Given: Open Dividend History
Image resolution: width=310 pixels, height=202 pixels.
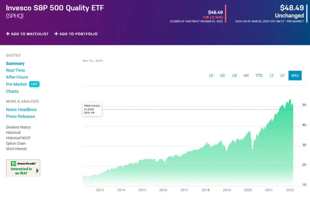Looking at the screenshot, I should click(x=18, y=127).
